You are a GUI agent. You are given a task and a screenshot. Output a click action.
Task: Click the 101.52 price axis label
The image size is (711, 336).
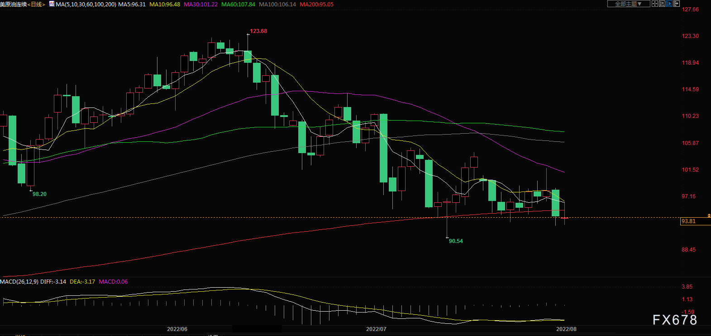(690, 170)
